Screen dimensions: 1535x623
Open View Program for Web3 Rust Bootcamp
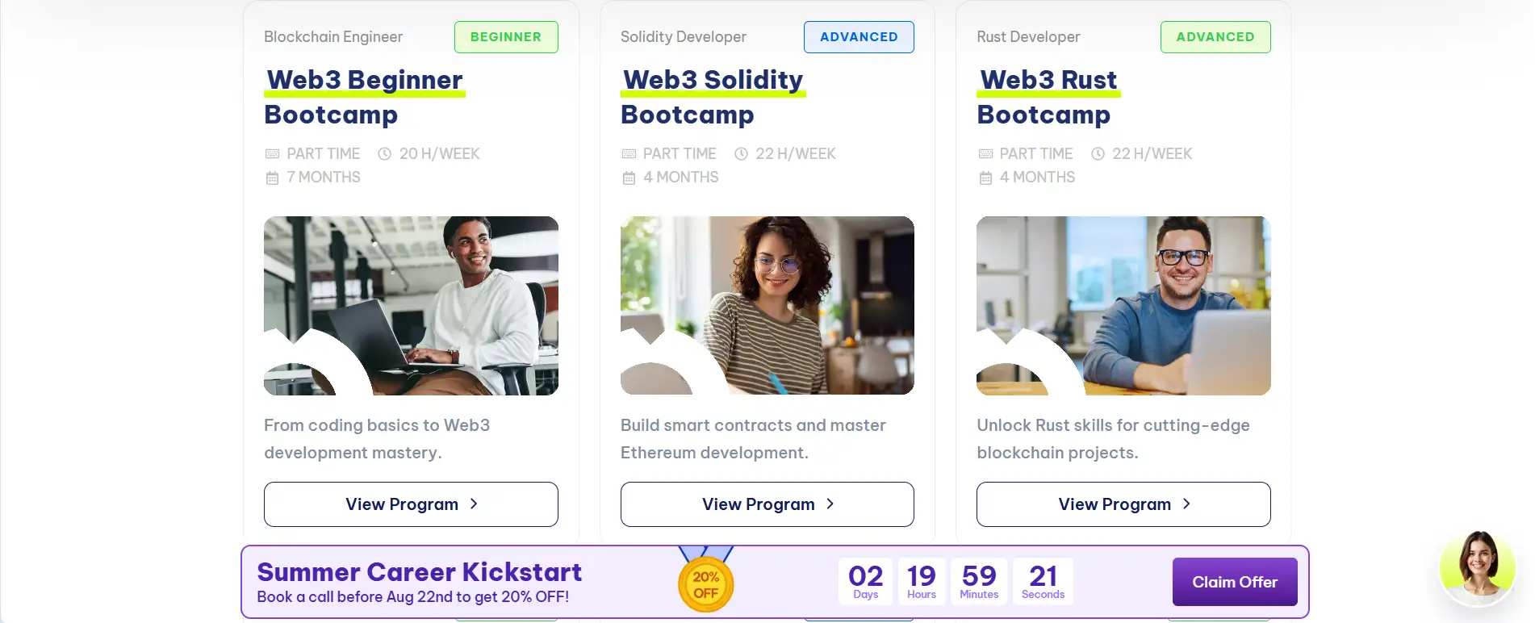coord(1123,504)
